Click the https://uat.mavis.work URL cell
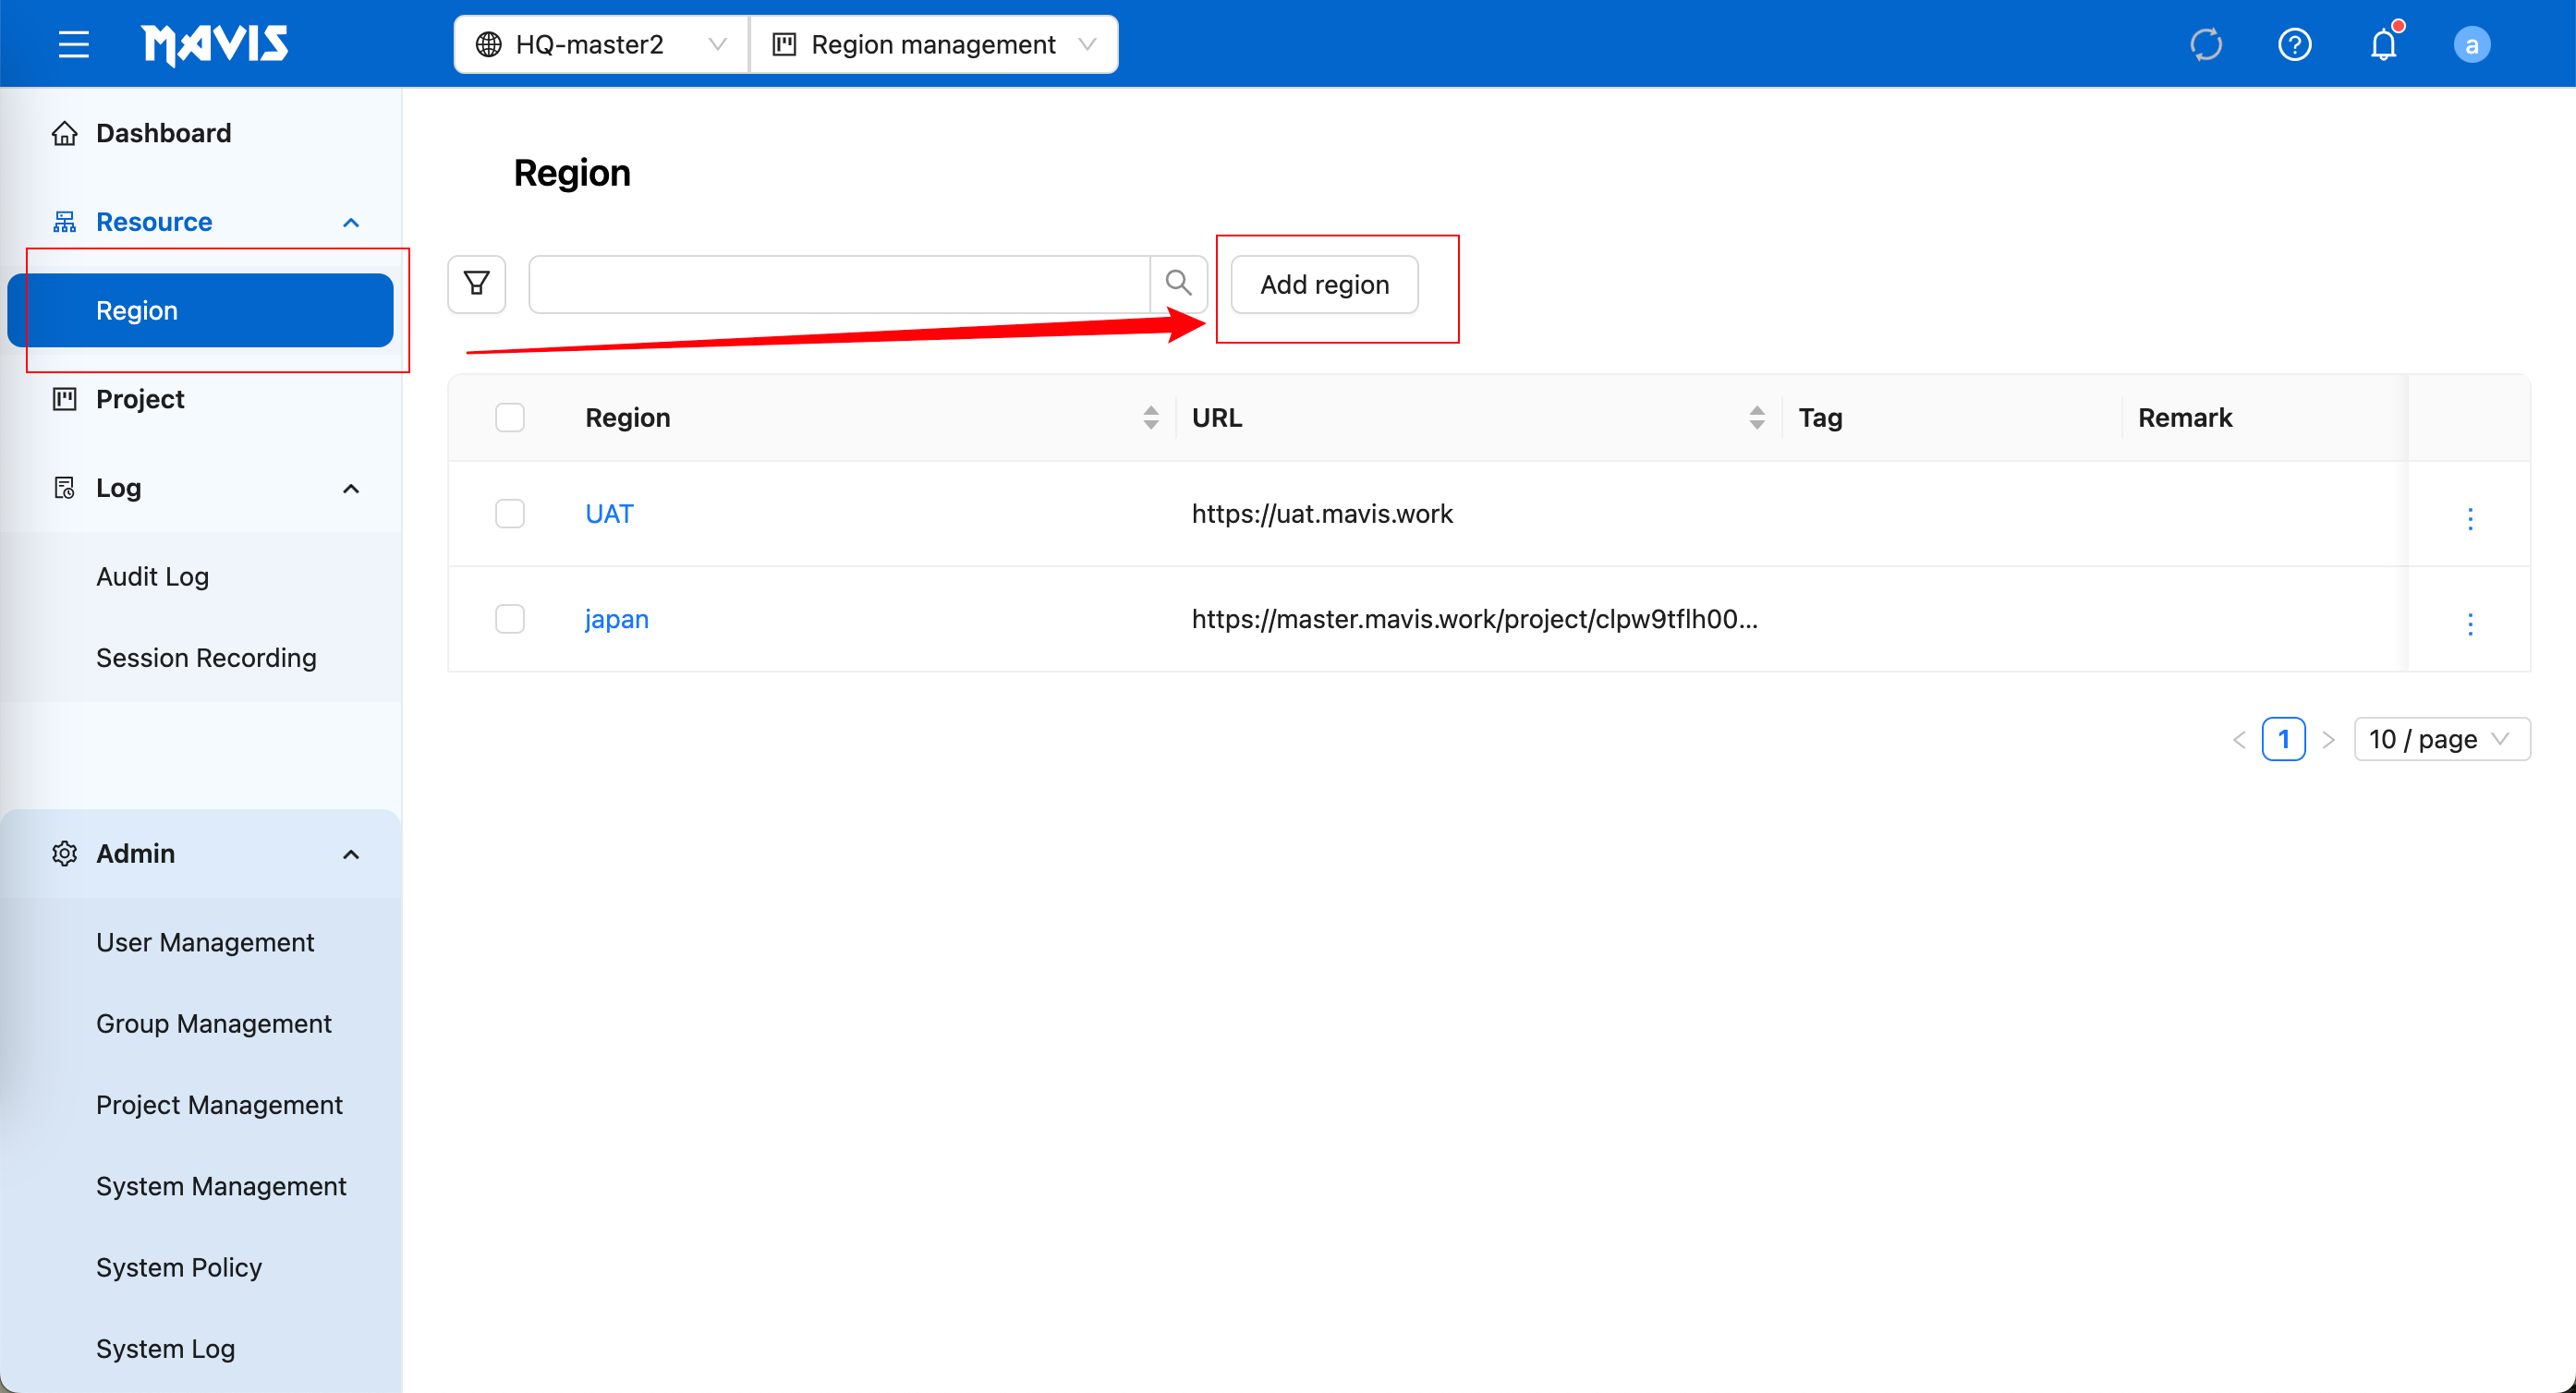 [x=1322, y=513]
